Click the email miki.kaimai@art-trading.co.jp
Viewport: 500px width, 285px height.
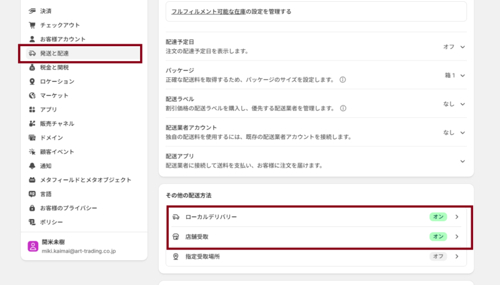(x=79, y=251)
